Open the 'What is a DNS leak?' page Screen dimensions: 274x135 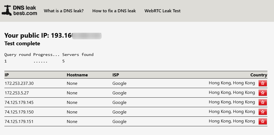[64, 11]
